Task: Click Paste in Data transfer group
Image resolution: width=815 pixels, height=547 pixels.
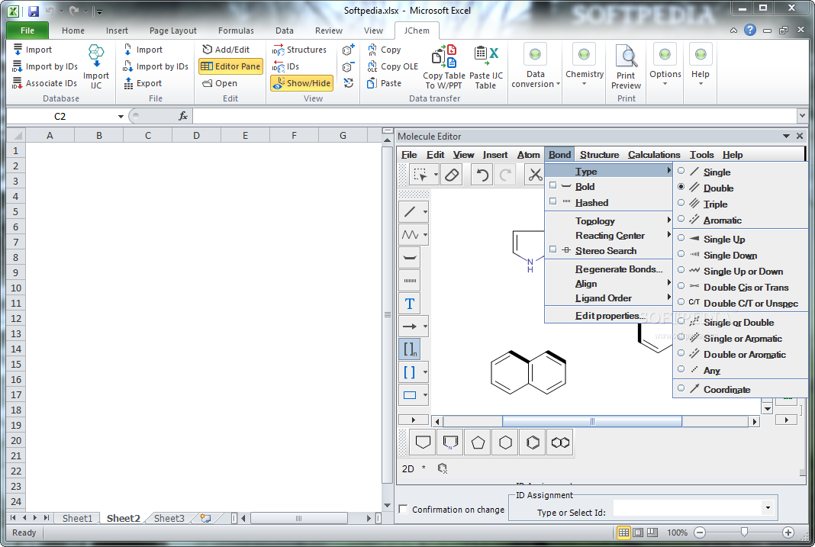Action: (x=384, y=83)
